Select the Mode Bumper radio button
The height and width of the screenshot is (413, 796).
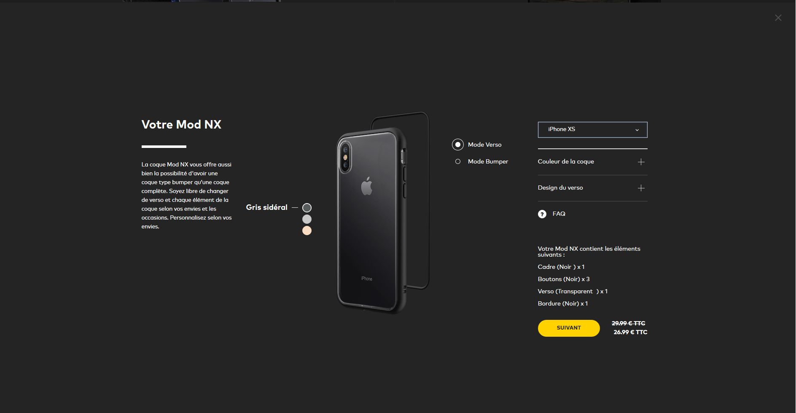[x=458, y=161]
